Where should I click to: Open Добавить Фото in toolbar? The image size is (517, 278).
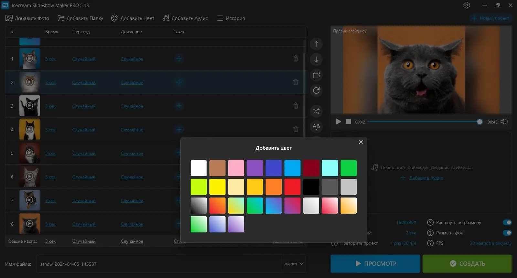tap(27, 18)
